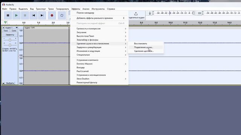This screenshot has height=135, width=241.
Task: Click the track volume gain slider
Action: pyautogui.click(x=10, y=40)
